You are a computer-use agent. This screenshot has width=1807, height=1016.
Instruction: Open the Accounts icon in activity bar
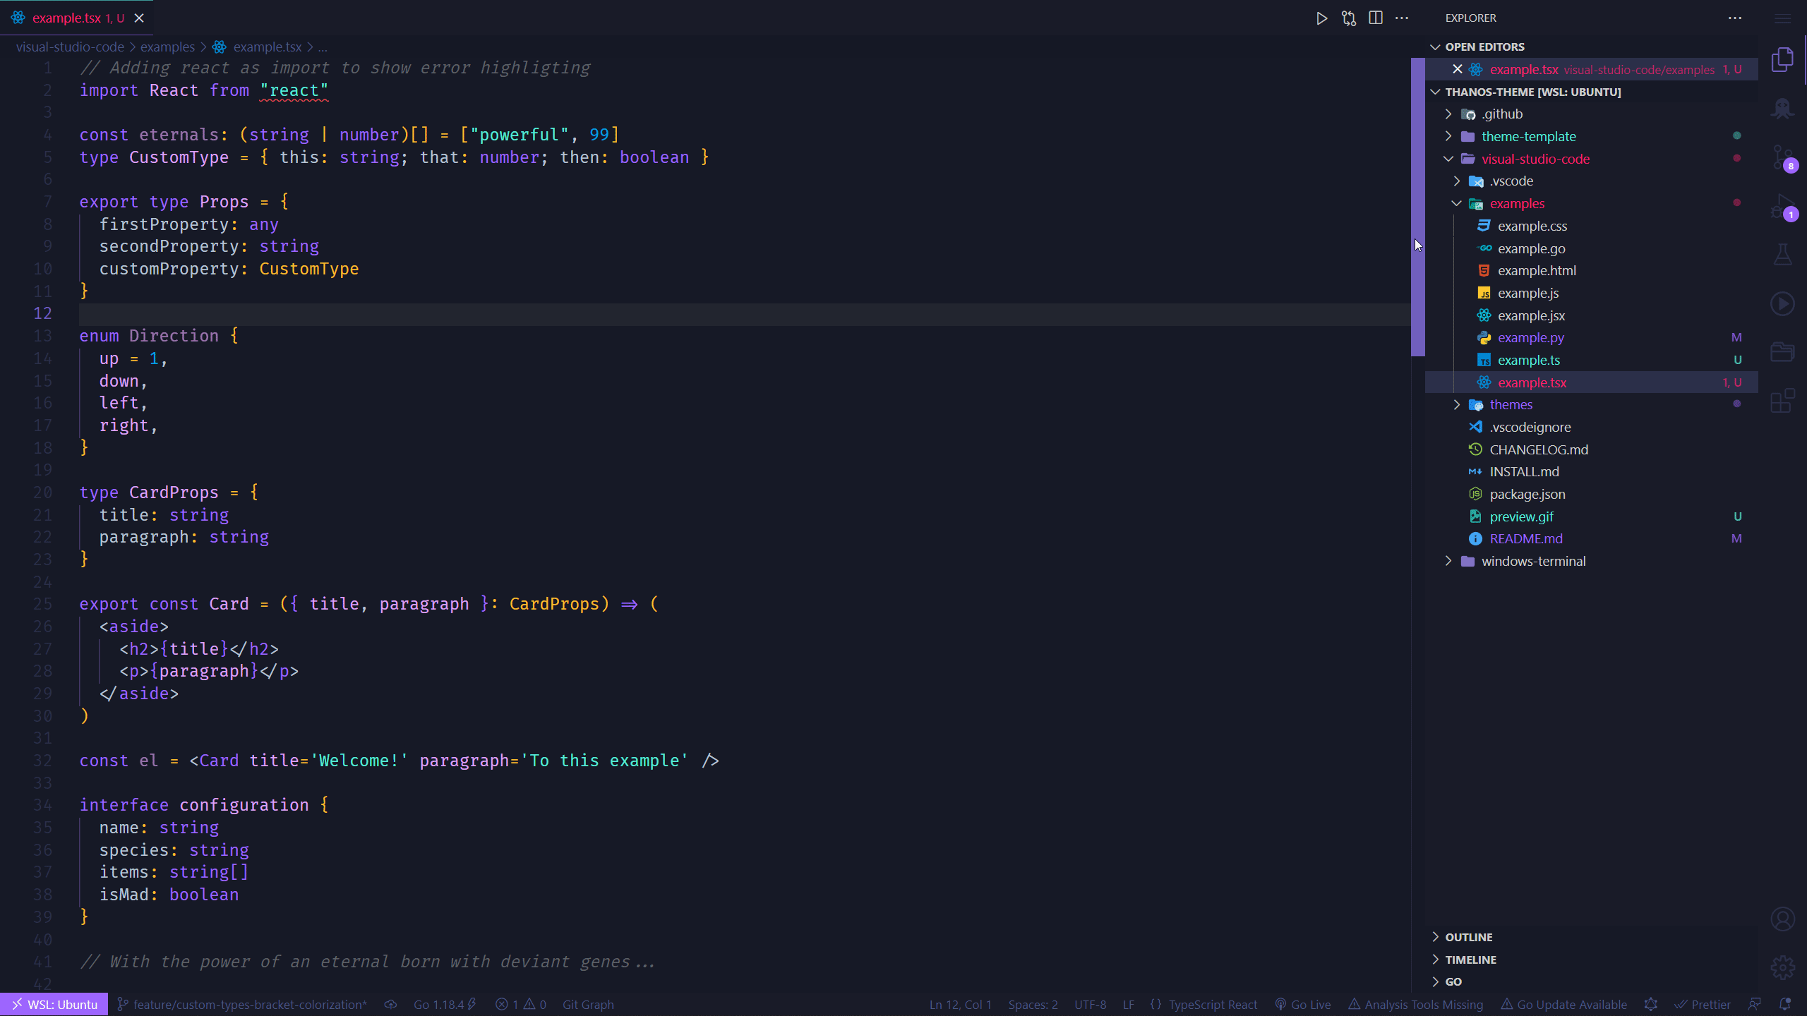point(1782,919)
